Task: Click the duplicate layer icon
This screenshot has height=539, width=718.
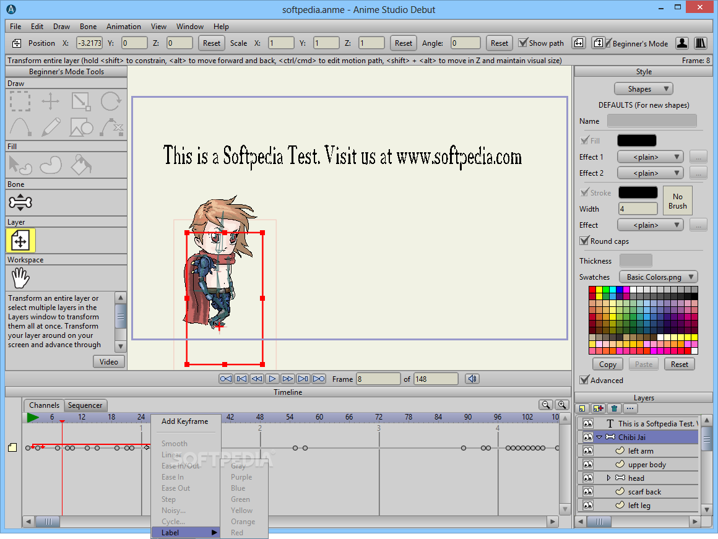Action: click(x=598, y=408)
